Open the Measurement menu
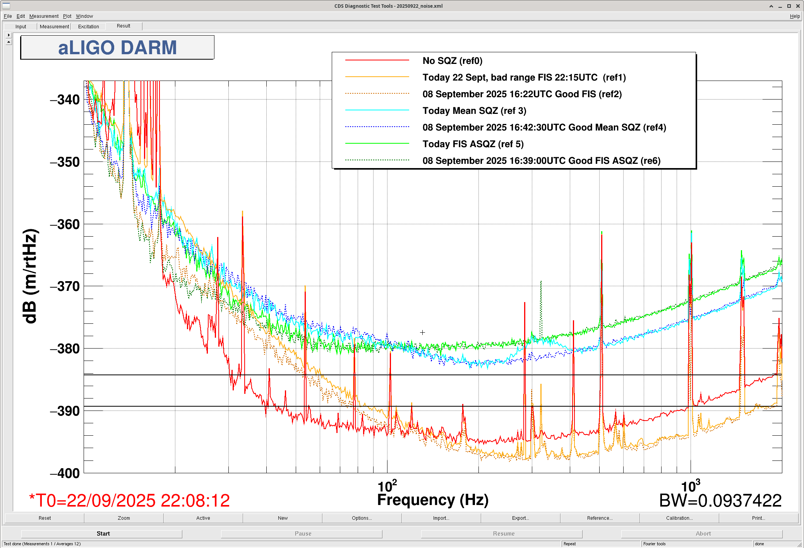 [44, 16]
